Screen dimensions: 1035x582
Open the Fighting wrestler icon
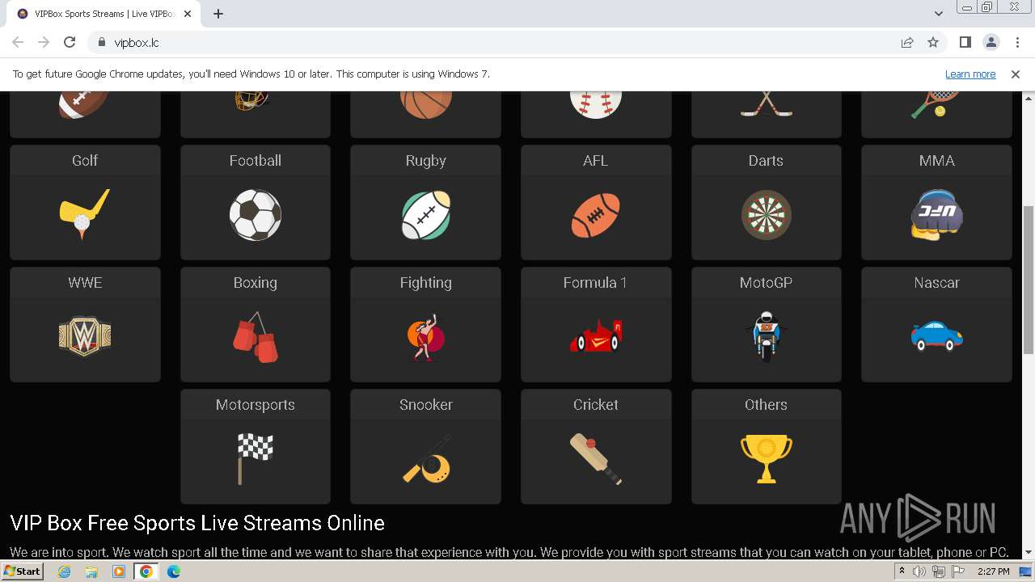426,336
